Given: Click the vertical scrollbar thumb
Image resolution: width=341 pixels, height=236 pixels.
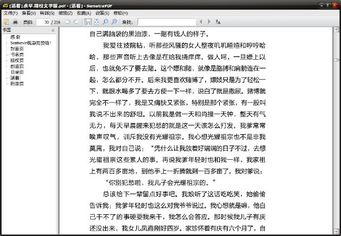Looking at the screenshot, I should (336, 60).
